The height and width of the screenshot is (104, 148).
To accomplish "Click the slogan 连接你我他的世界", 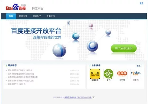I will coord(47,37).
